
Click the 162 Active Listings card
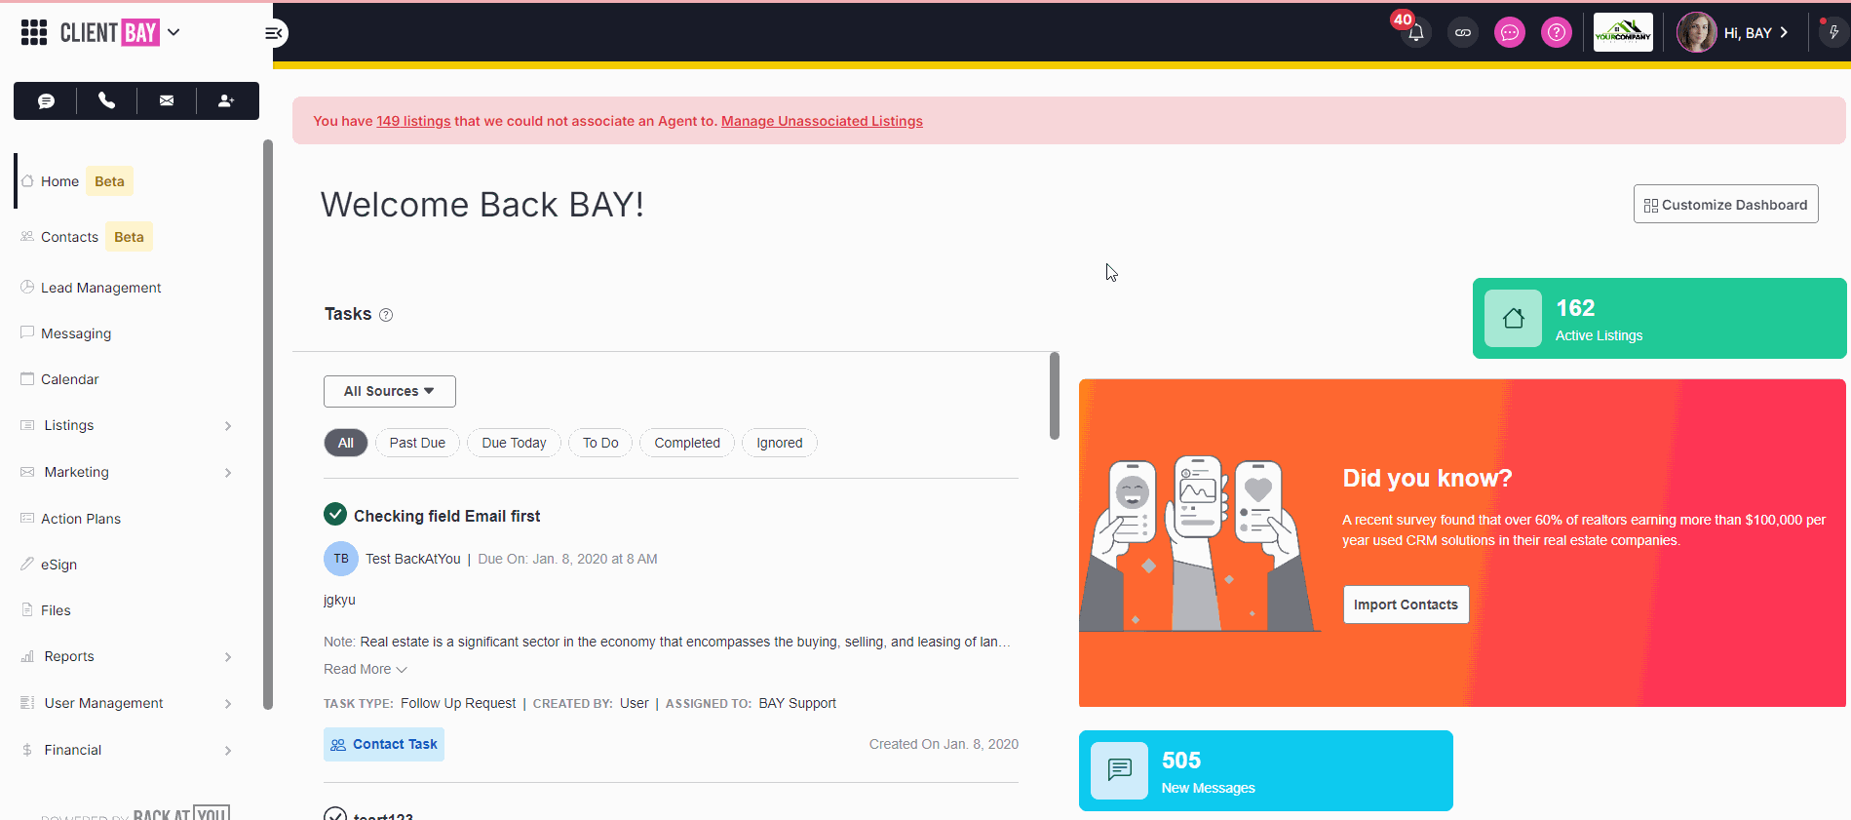(1659, 318)
